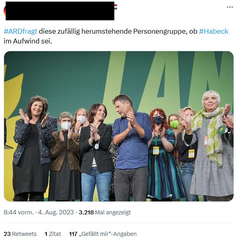Click the 8:44 vorm. 4. Aug. 2023 timestamp
The width and height of the screenshot is (240, 240).
(39, 212)
